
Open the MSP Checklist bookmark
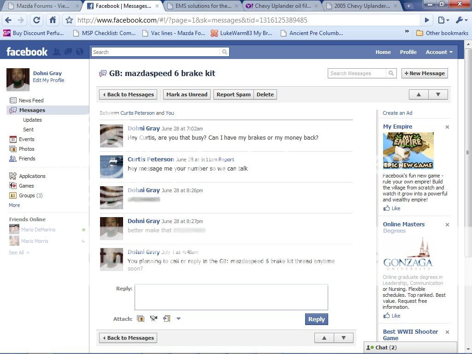[105, 33]
